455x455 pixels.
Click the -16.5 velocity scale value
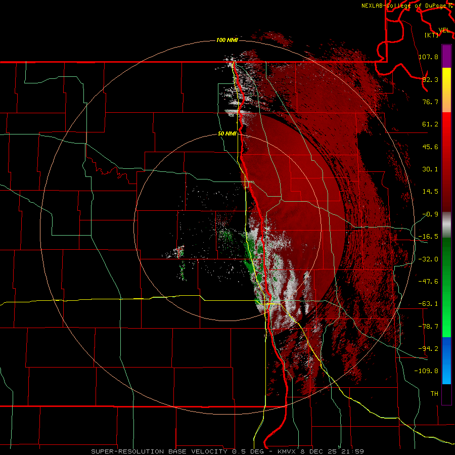coord(428,237)
